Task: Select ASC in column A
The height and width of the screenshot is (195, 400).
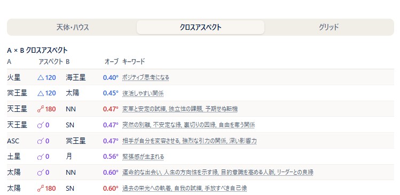Action: pyautogui.click(x=13, y=141)
